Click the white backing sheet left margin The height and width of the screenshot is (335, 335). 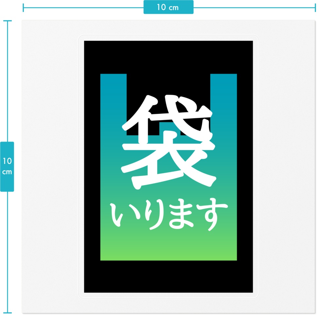(x=50, y=167)
